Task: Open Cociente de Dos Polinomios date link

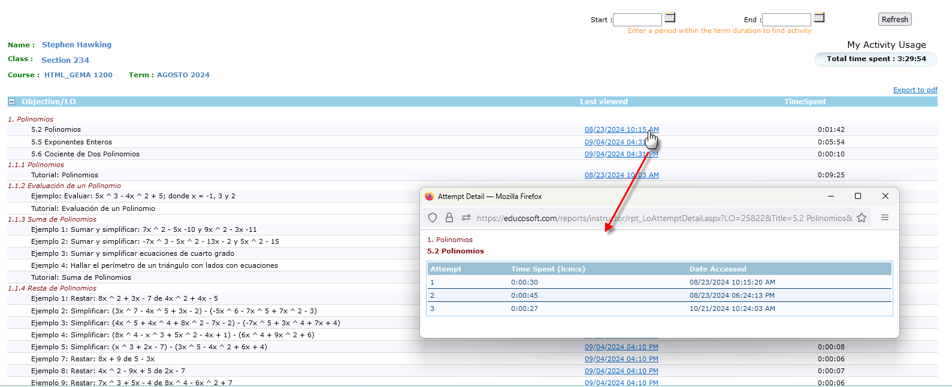Action: point(621,155)
